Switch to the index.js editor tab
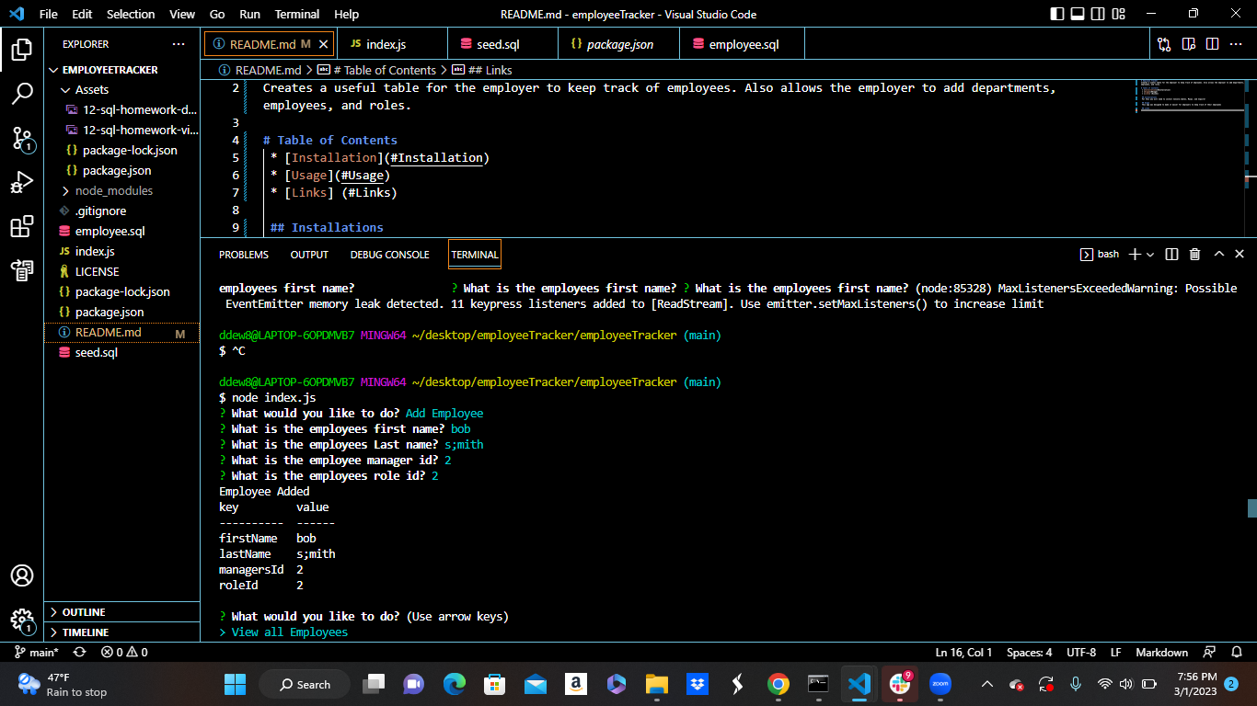This screenshot has height=706, width=1257. [392, 44]
